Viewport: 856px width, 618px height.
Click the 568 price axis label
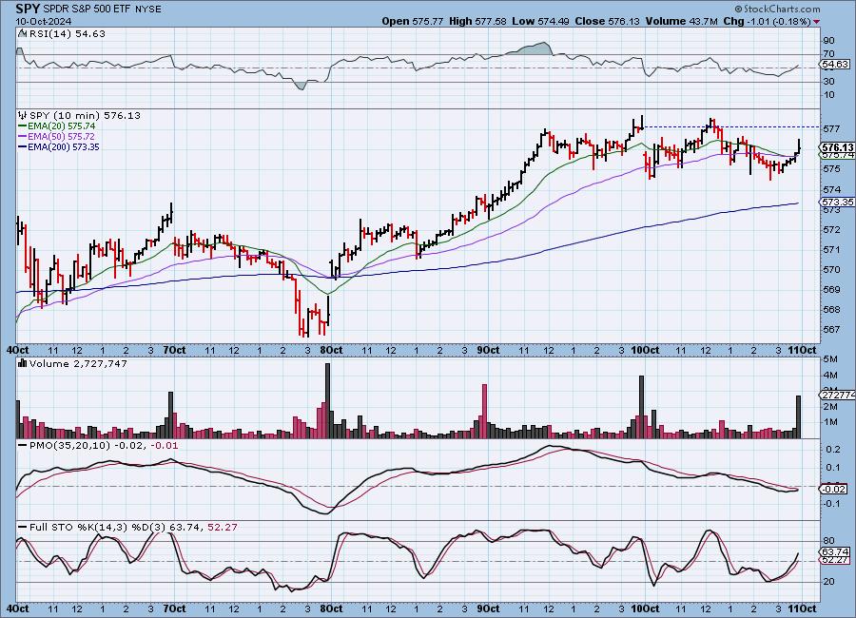pyautogui.click(x=831, y=309)
